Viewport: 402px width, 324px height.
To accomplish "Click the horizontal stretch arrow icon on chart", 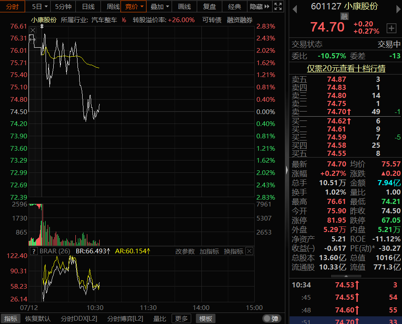I will [x=32, y=40].
